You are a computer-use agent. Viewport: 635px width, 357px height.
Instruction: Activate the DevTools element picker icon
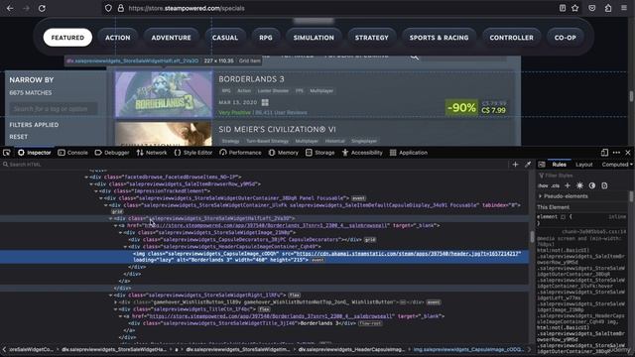pos(7,153)
